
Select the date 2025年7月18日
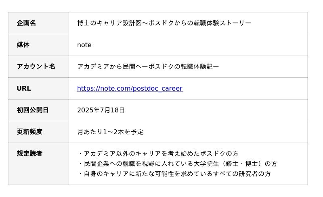pos(101,110)
